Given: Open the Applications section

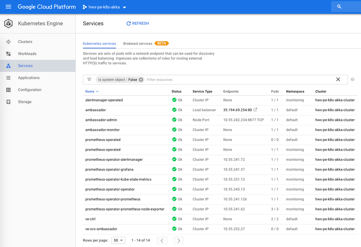Looking at the screenshot, I should [29, 78].
